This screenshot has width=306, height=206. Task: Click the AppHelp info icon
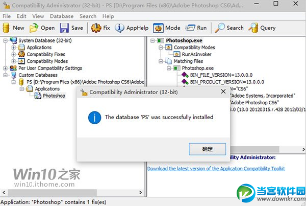(119, 28)
